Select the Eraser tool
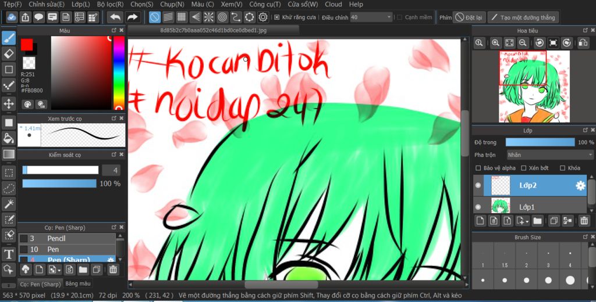 point(9,53)
